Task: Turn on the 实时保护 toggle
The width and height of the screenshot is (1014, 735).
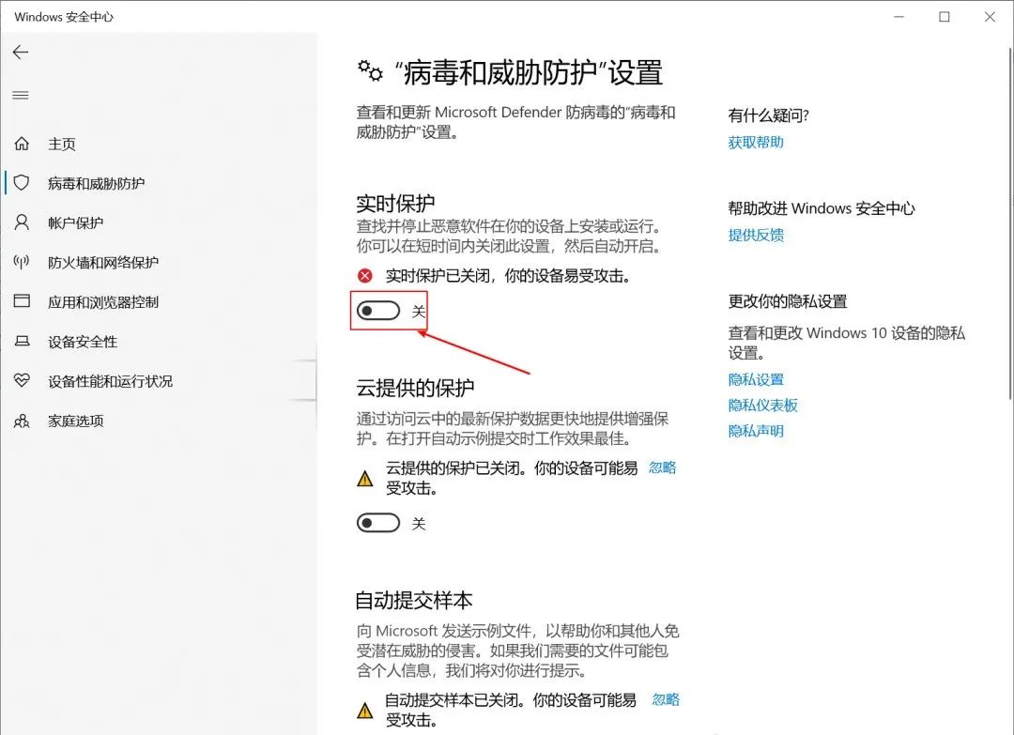Action: [378, 311]
